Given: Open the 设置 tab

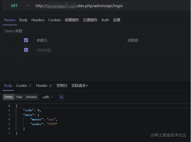Looking at the screenshot, I should click(x=116, y=20).
